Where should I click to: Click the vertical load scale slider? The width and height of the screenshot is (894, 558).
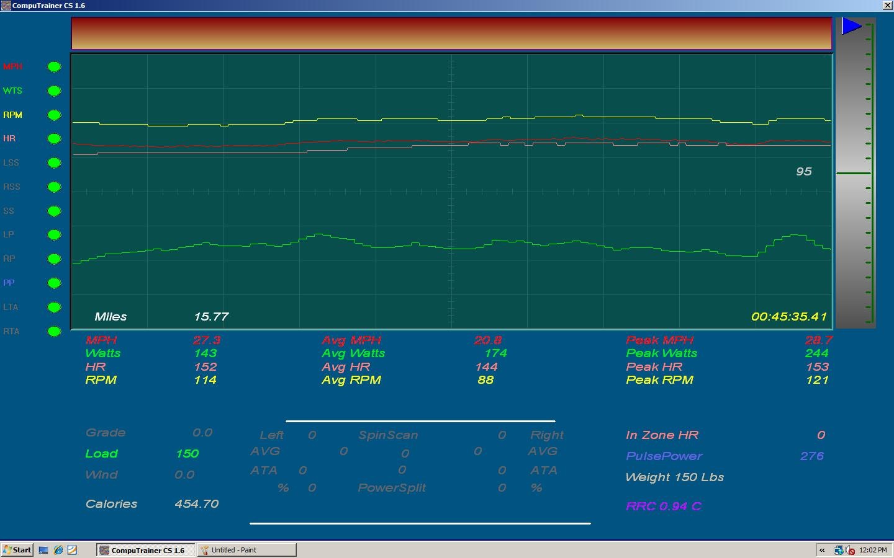pos(855,173)
